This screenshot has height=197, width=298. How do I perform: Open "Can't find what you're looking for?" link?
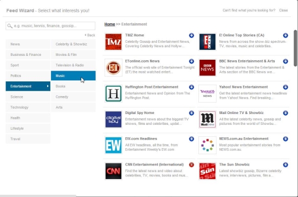pos(249,10)
